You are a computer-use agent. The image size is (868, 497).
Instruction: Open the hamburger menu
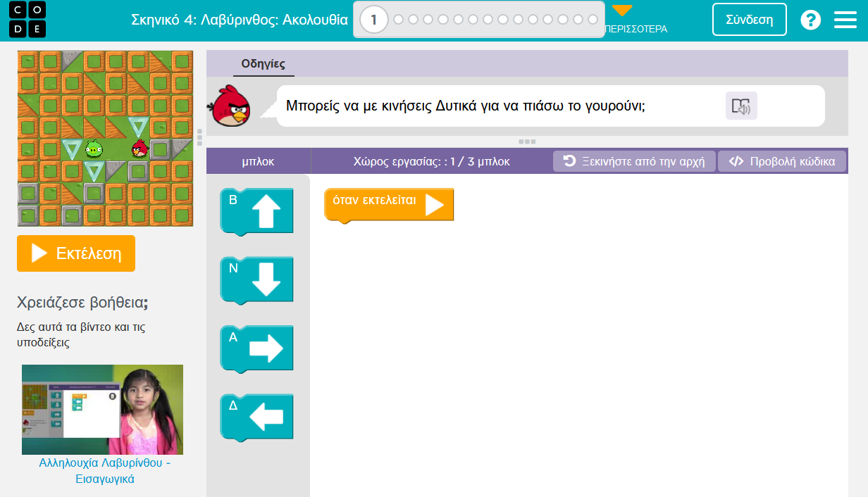(845, 20)
